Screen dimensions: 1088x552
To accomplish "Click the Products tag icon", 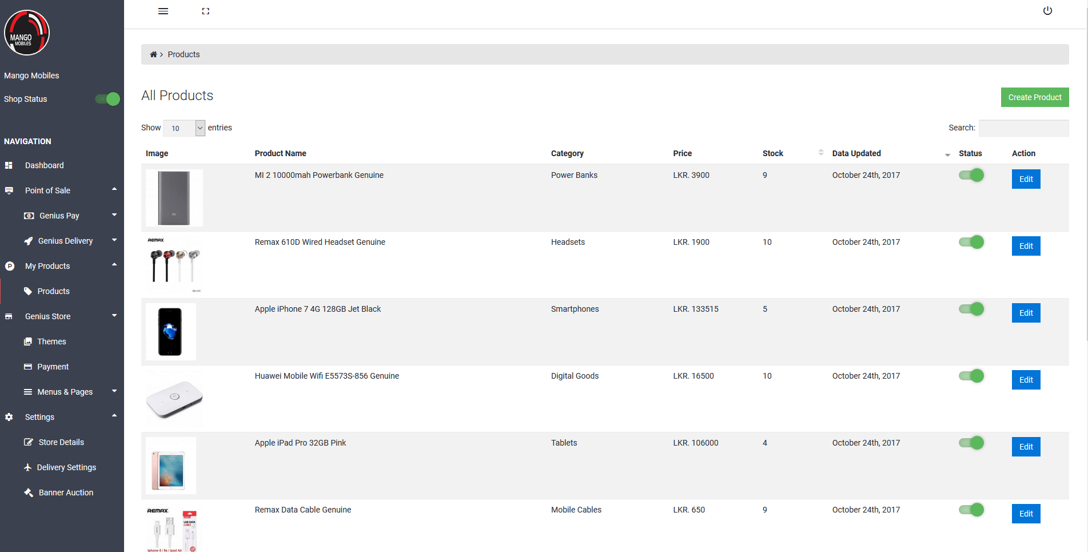I will click(28, 291).
